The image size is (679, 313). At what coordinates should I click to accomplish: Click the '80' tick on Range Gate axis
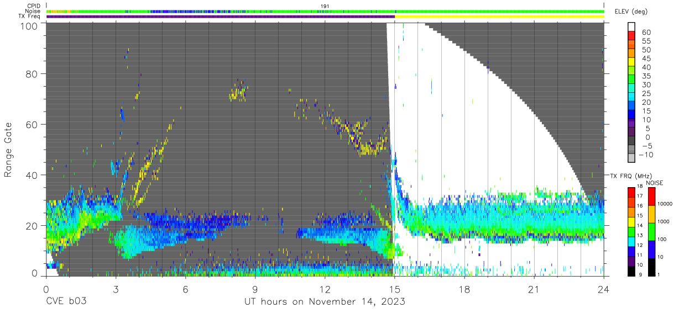click(32, 74)
